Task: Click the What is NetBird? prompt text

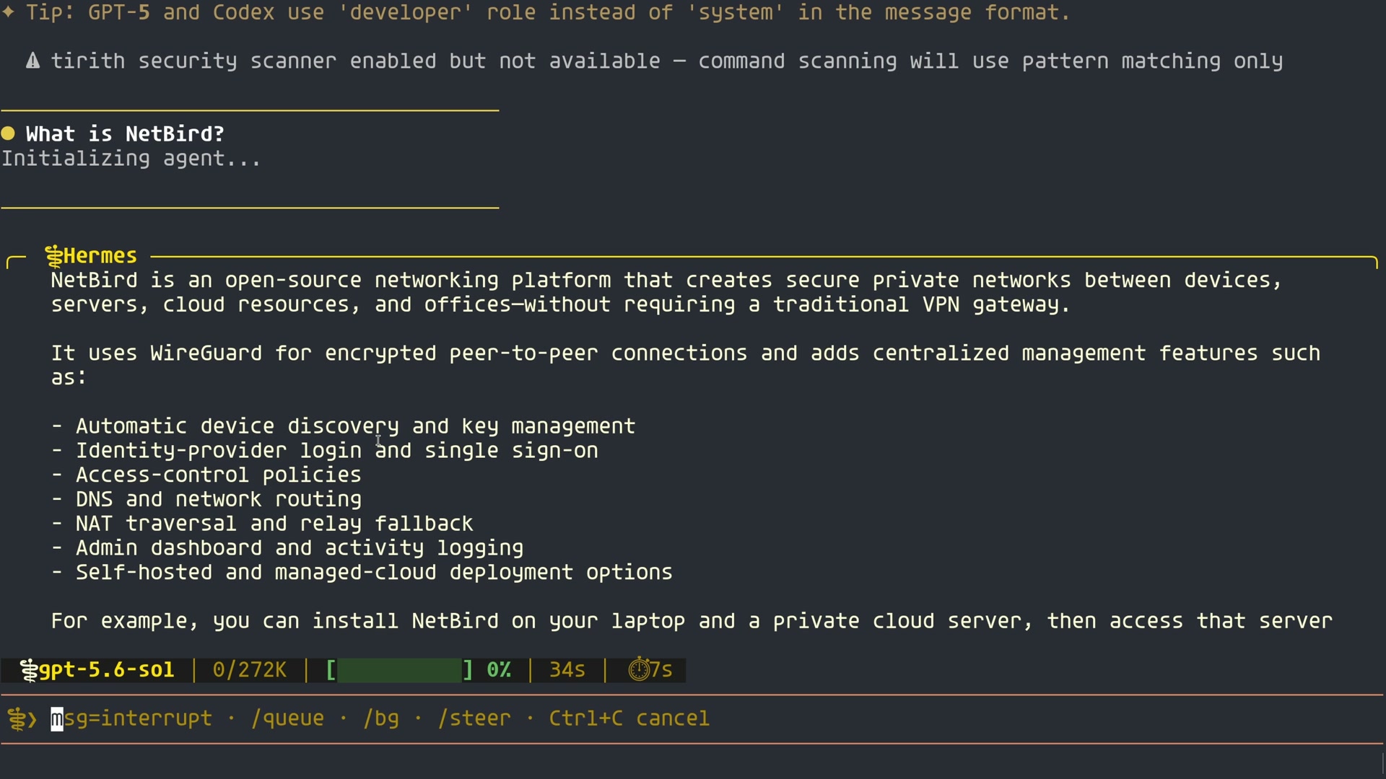Action: click(x=125, y=134)
